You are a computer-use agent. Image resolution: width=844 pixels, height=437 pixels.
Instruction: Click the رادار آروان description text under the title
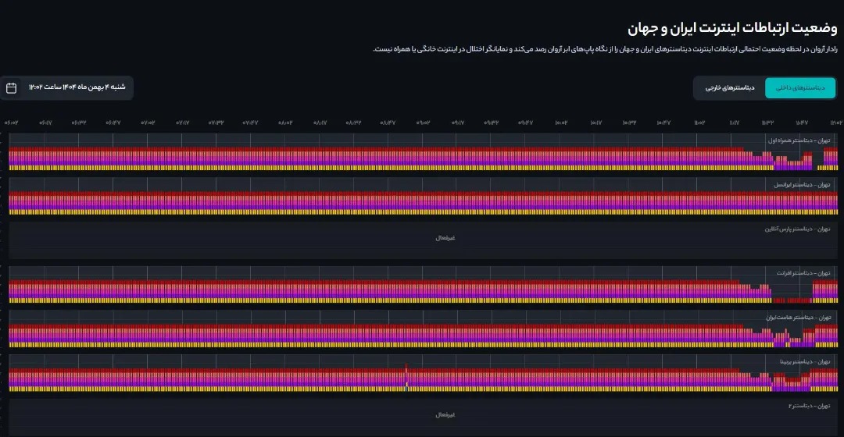point(606,50)
